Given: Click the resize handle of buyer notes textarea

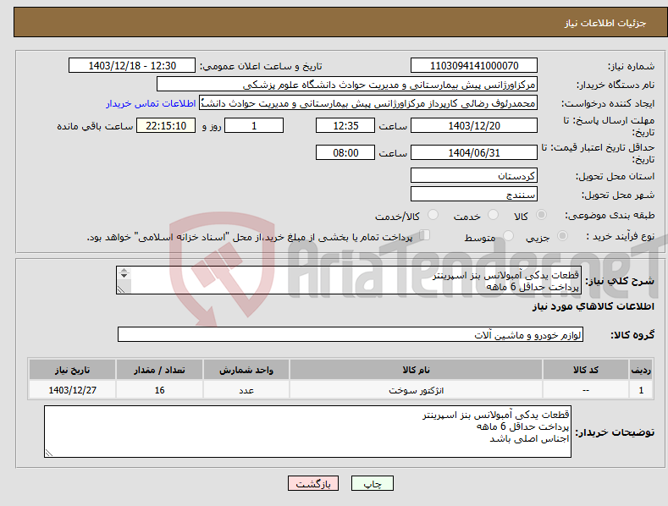Looking at the screenshot, I should pyautogui.click(x=49, y=454).
